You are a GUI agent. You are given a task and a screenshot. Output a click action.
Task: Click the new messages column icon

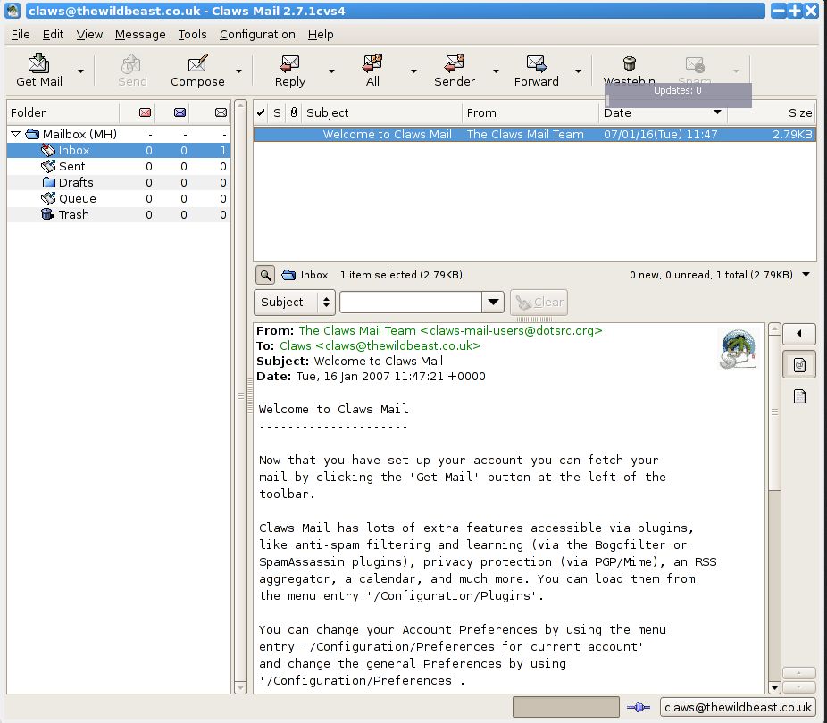tap(145, 112)
